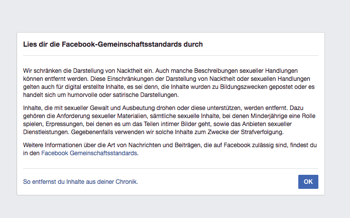
Task: Click the paragraph beginning 'Inhalte, die mit sexueller Gewalt'
Action: point(169,120)
